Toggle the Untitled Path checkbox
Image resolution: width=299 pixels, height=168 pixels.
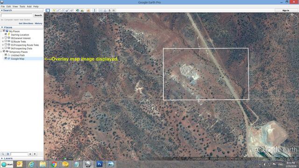(x=6, y=55)
